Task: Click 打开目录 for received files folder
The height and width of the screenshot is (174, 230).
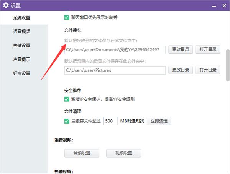Action: pos(208,49)
